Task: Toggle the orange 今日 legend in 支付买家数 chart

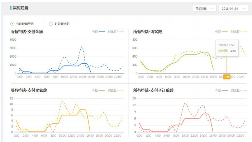Action: pyautogui.click(x=98, y=90)
